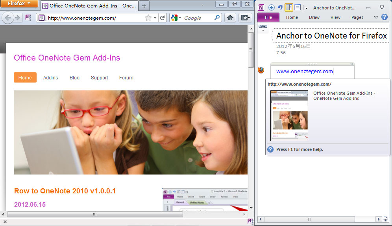Image resolution: width=392 pixels, height=226 pixels.
Task: Open the list all tabs dropdown arrow
Action: click(202, 5)
